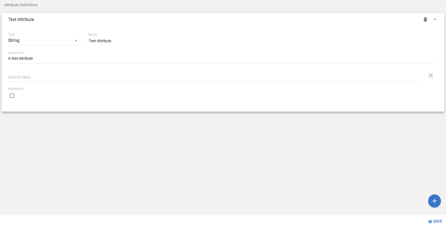The width and height of the screenshot is (446, 225).
Task: Click the Mandatory label
Action: point(16,89)
